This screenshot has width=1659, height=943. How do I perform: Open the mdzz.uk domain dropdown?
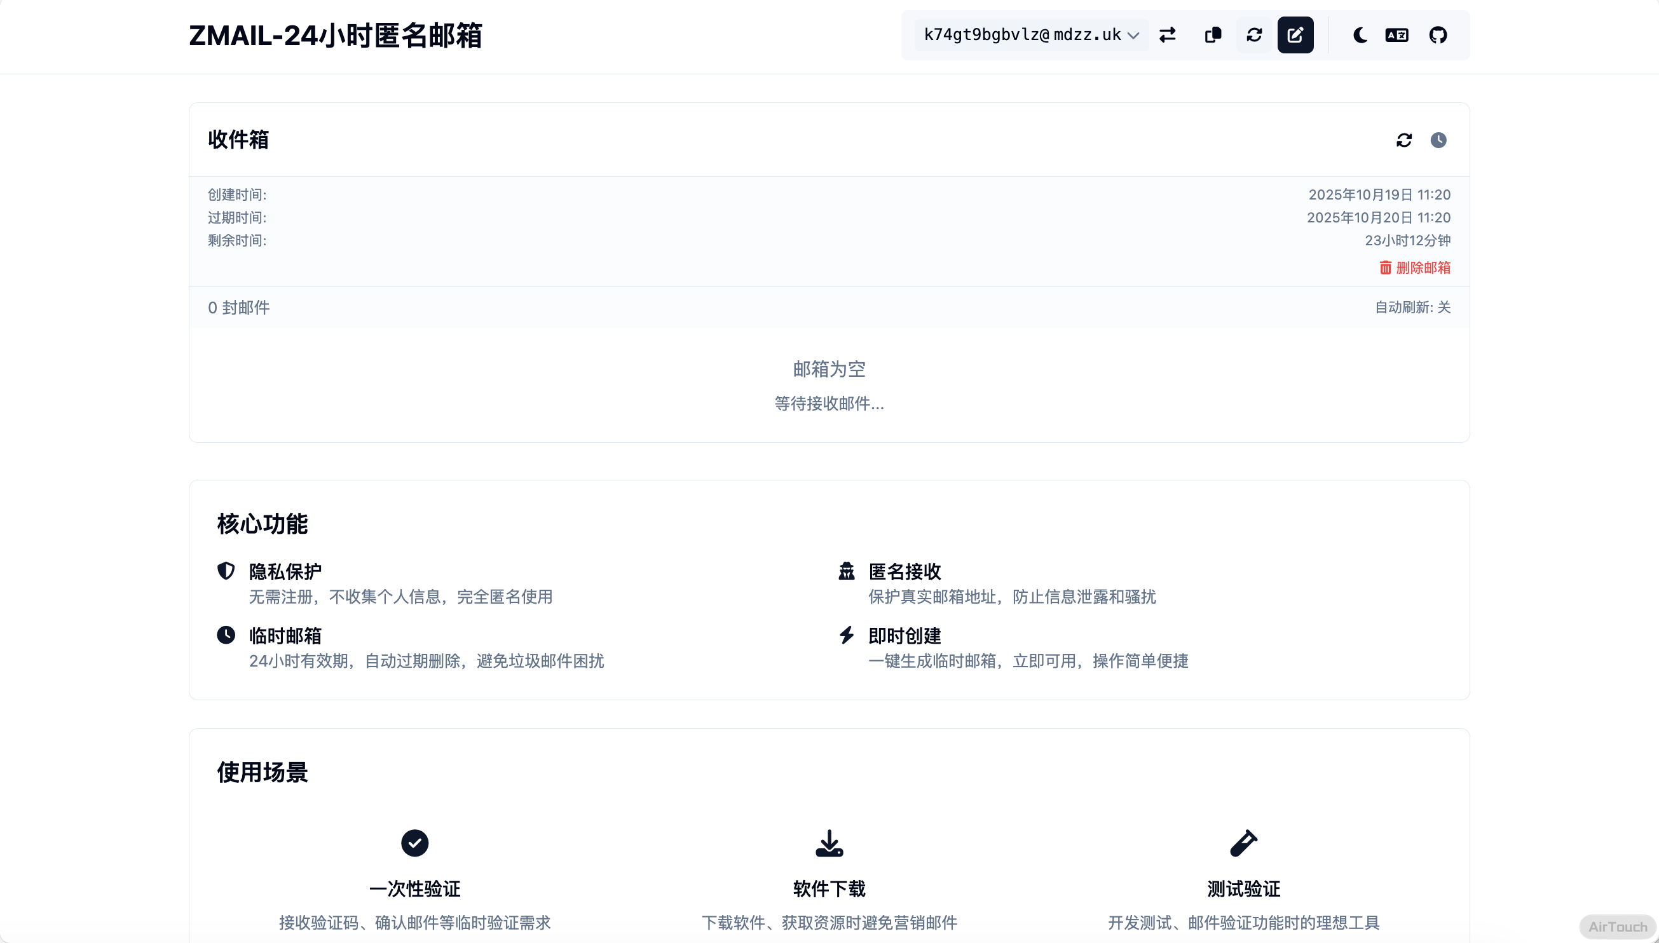(1088, 35)
